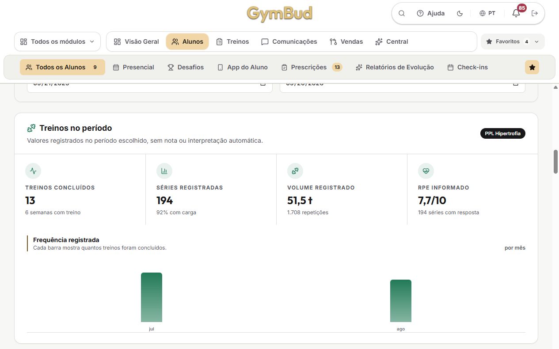The width and height of the screenshot is (559, 349).
Task: Open Prescrições clipboard subtab
Action: pyautogui.click(x=312, y=67)
